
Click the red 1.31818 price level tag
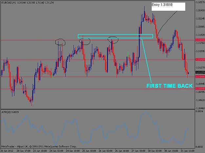tap(200, 40)
